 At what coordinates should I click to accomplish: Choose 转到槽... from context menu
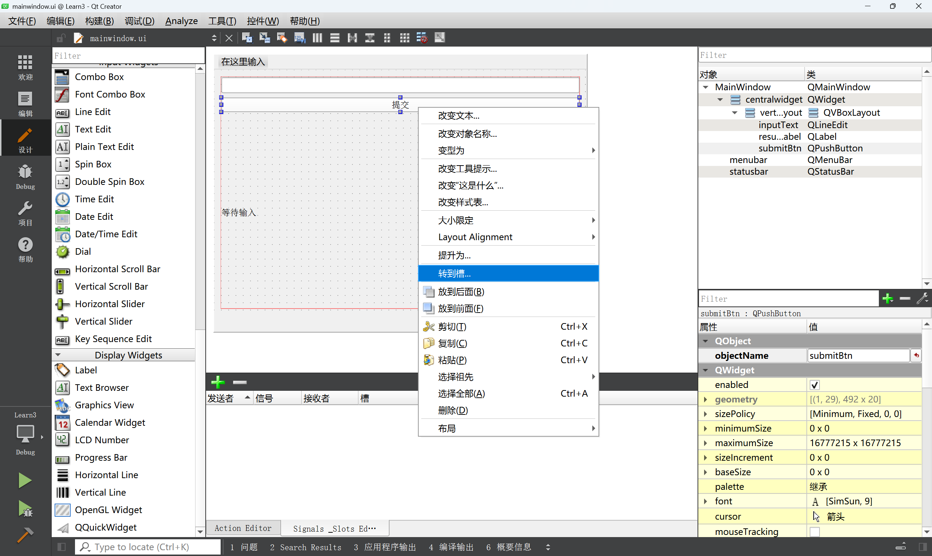point(508,274)
